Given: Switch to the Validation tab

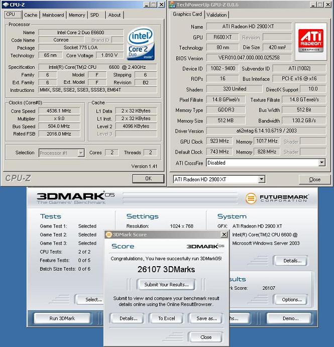Looking at the screenshot, I should coord(216,15).
